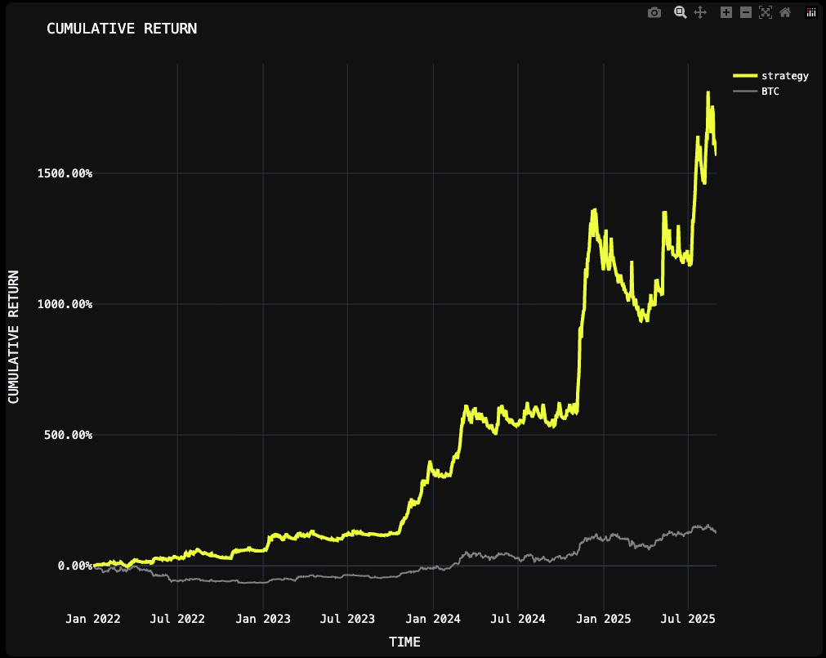Image resolution: width=826 pixels, height=658 pixels.
Task: Open the Plotly logo link
Action: point(811,12)
